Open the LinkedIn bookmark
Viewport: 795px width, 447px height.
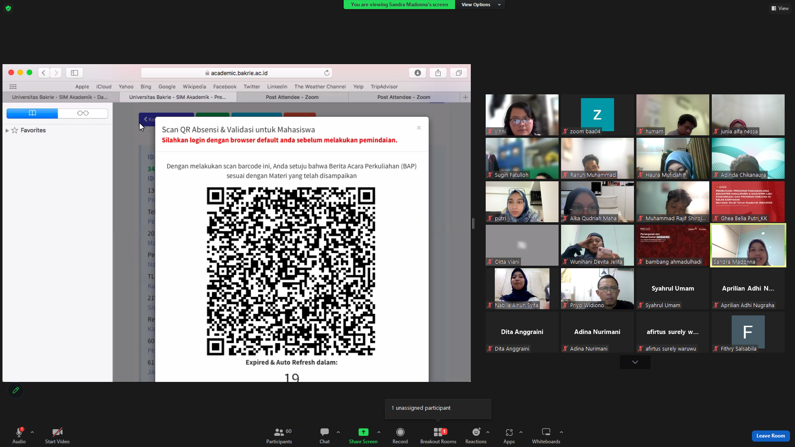coord(277,87)
